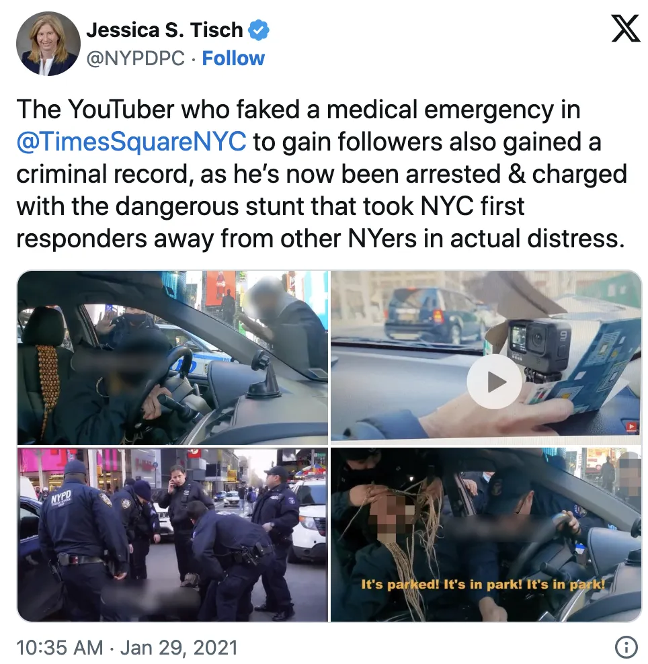Open top-left image of driver in car
The height and width of the screenshot is (664, 648).
pyautogui.click(x=172, y=358)
